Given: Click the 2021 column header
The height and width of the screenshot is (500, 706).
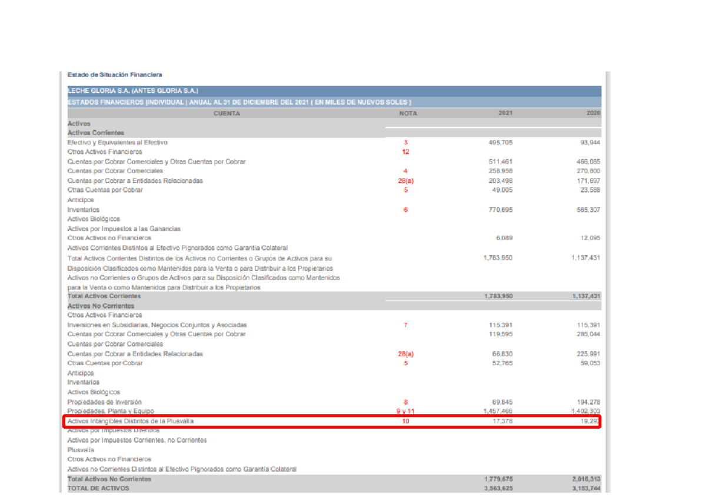Looking at the screenshot, I should 505,114.
